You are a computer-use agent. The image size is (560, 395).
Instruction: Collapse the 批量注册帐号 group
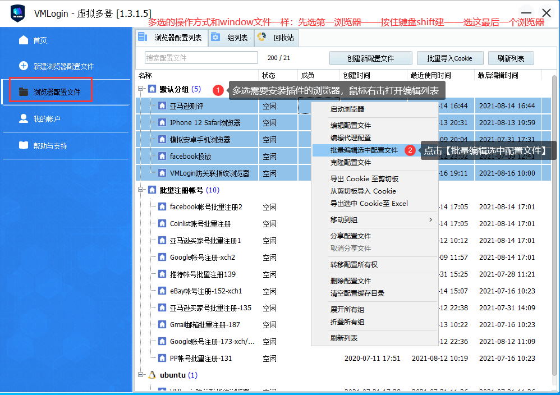(141, 190)
